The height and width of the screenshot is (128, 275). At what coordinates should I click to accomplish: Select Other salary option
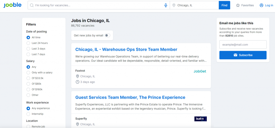(28, 95)
